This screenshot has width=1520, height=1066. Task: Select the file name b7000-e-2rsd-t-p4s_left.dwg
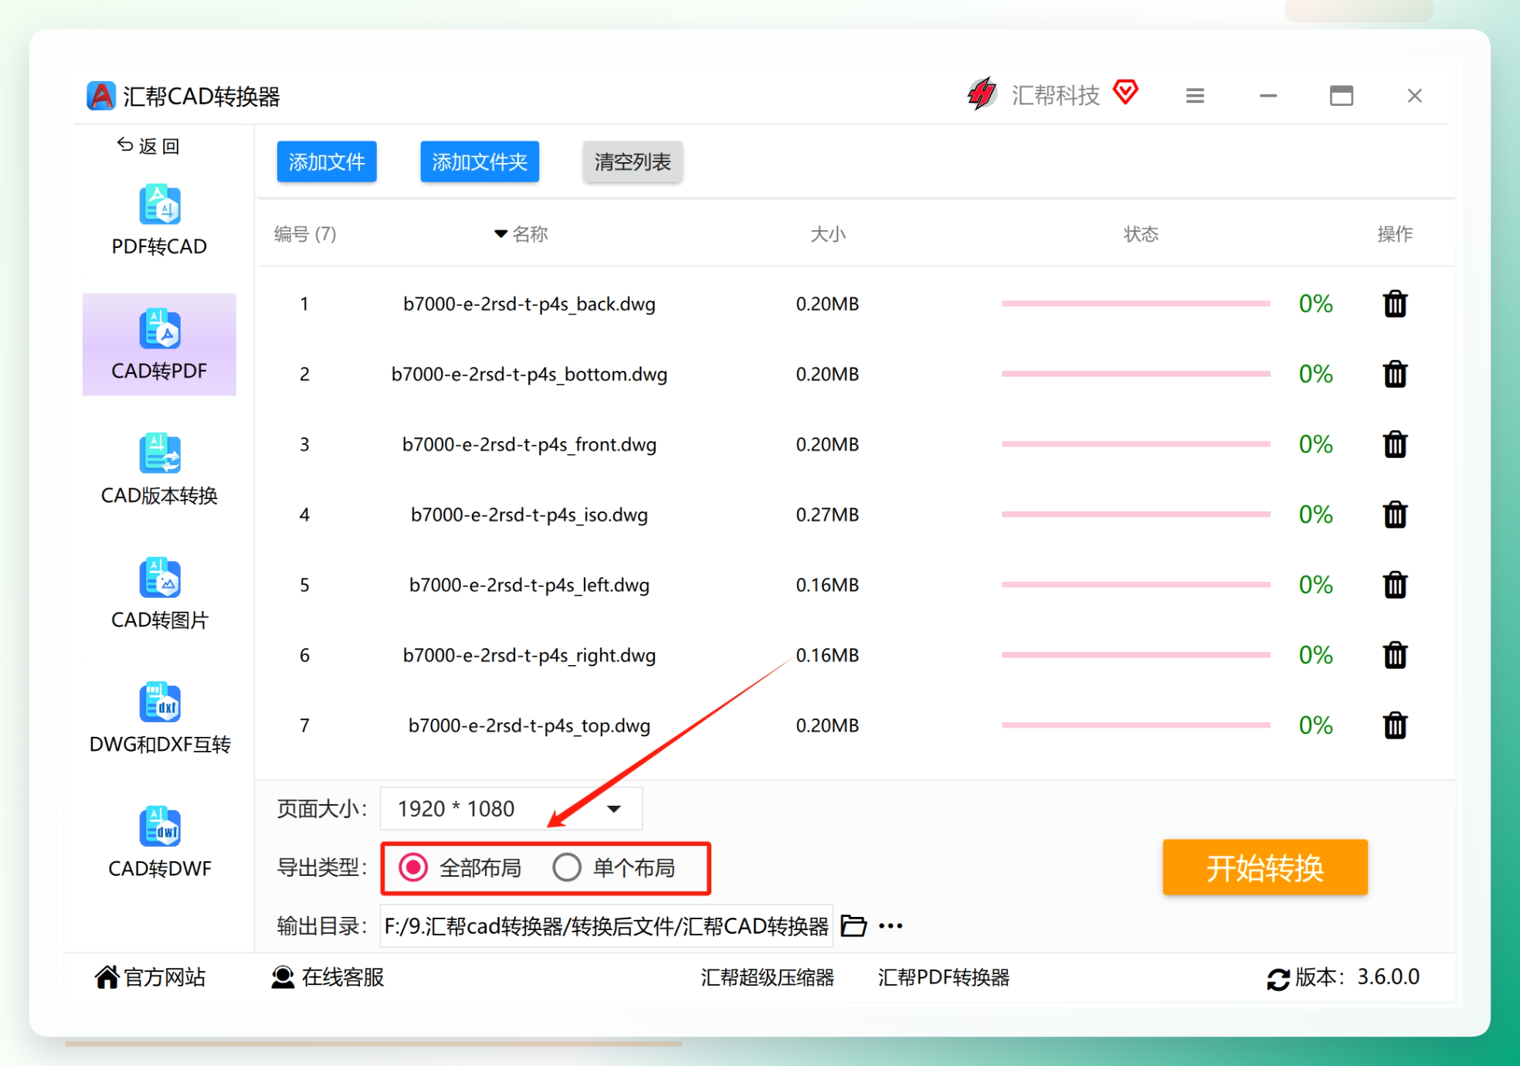pos(529,585)
